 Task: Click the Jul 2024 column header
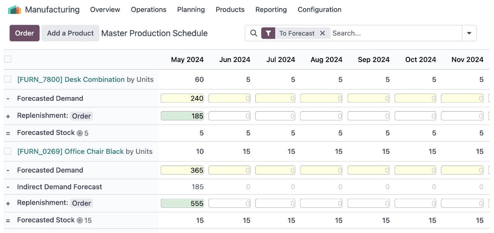point(281,59)
